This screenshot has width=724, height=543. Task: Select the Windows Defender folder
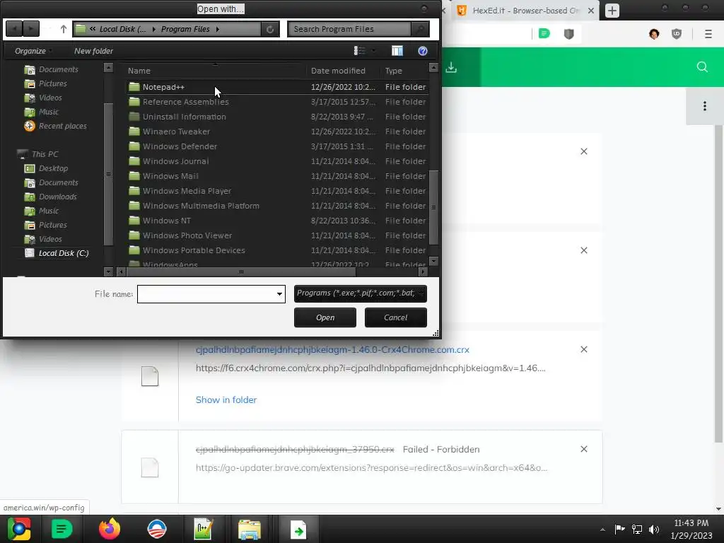pyautogui.click(x=277, y=146)
